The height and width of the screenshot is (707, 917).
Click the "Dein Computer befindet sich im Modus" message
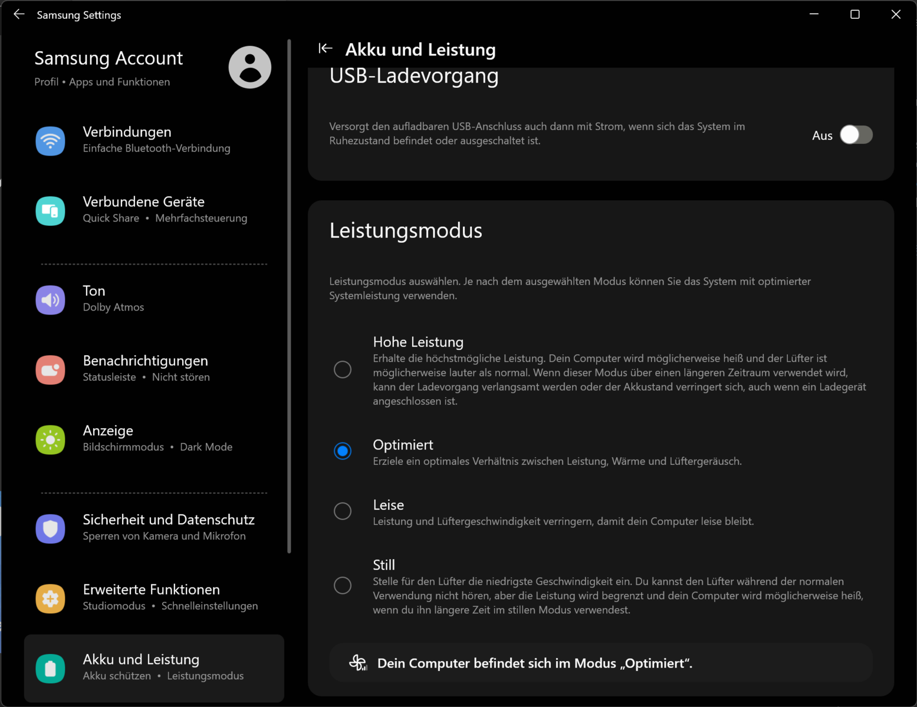coord(534,663)
